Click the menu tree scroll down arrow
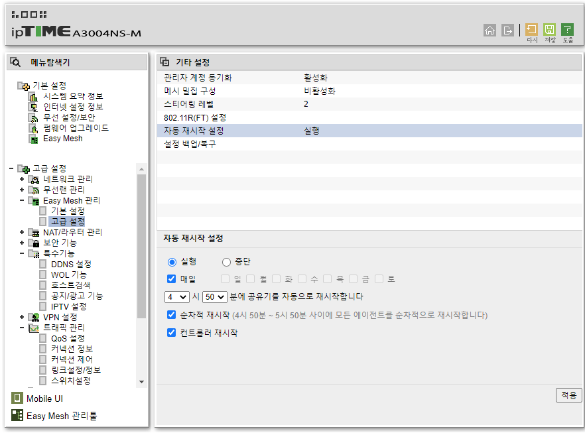This screenshot has height=433, width=585. [141, 382]
